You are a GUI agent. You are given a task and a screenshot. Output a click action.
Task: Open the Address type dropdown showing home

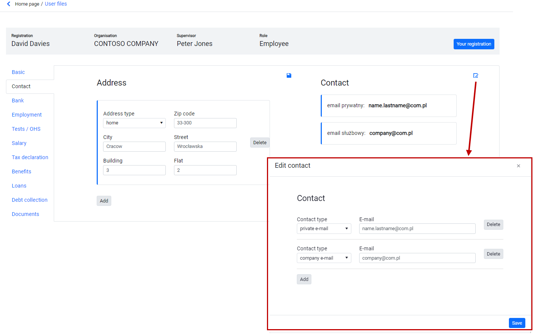point(134,123)
